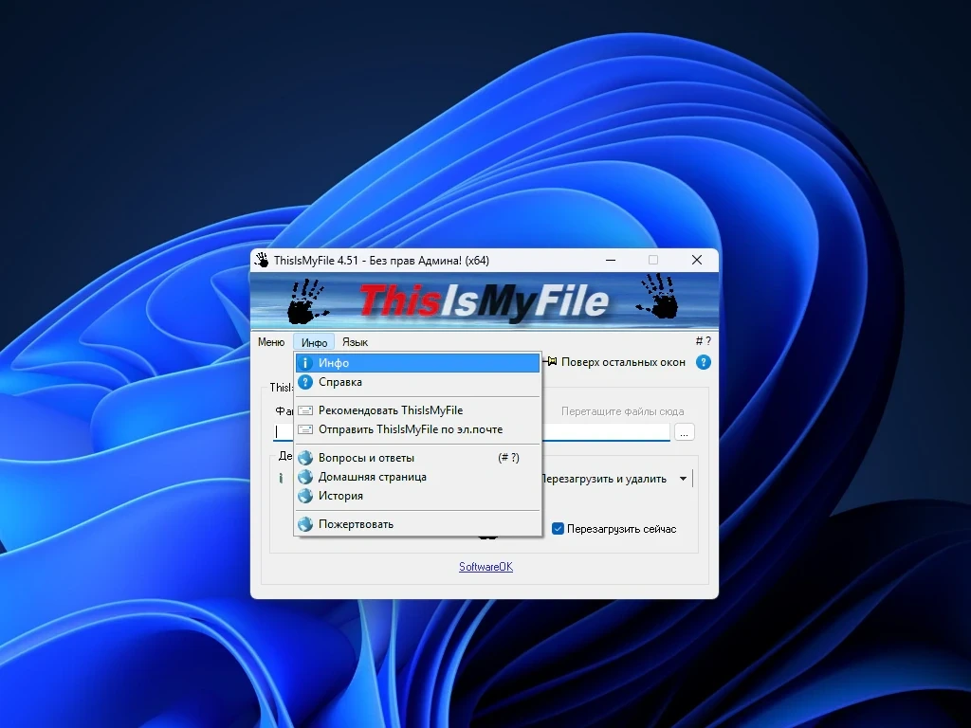Click the left black handprint in banner
Viewport: 971px width, 728px height.
[x=306, y=301]
